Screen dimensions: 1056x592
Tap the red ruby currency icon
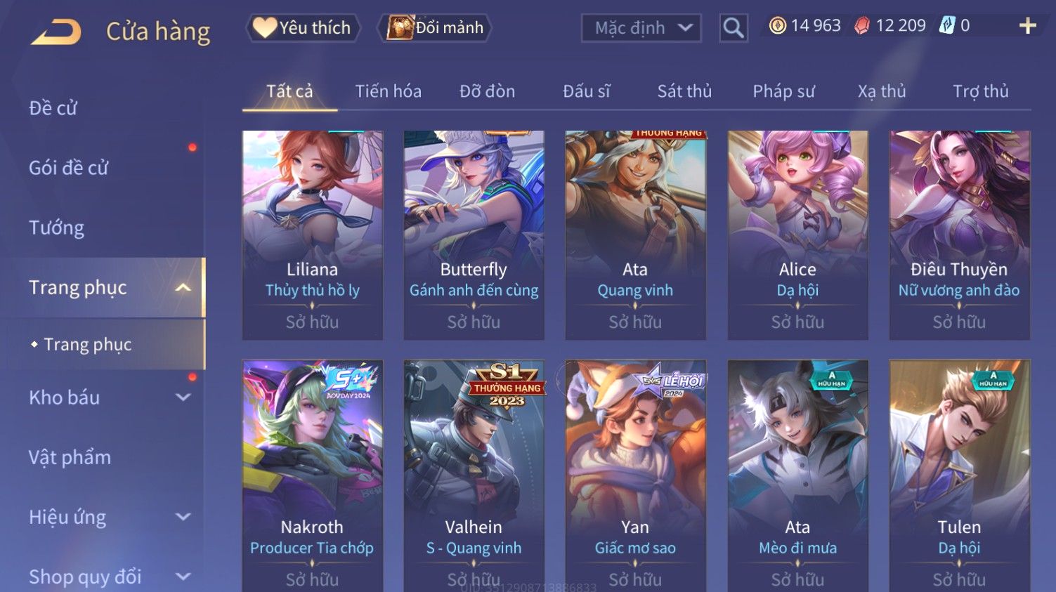[x=862, y=26]
